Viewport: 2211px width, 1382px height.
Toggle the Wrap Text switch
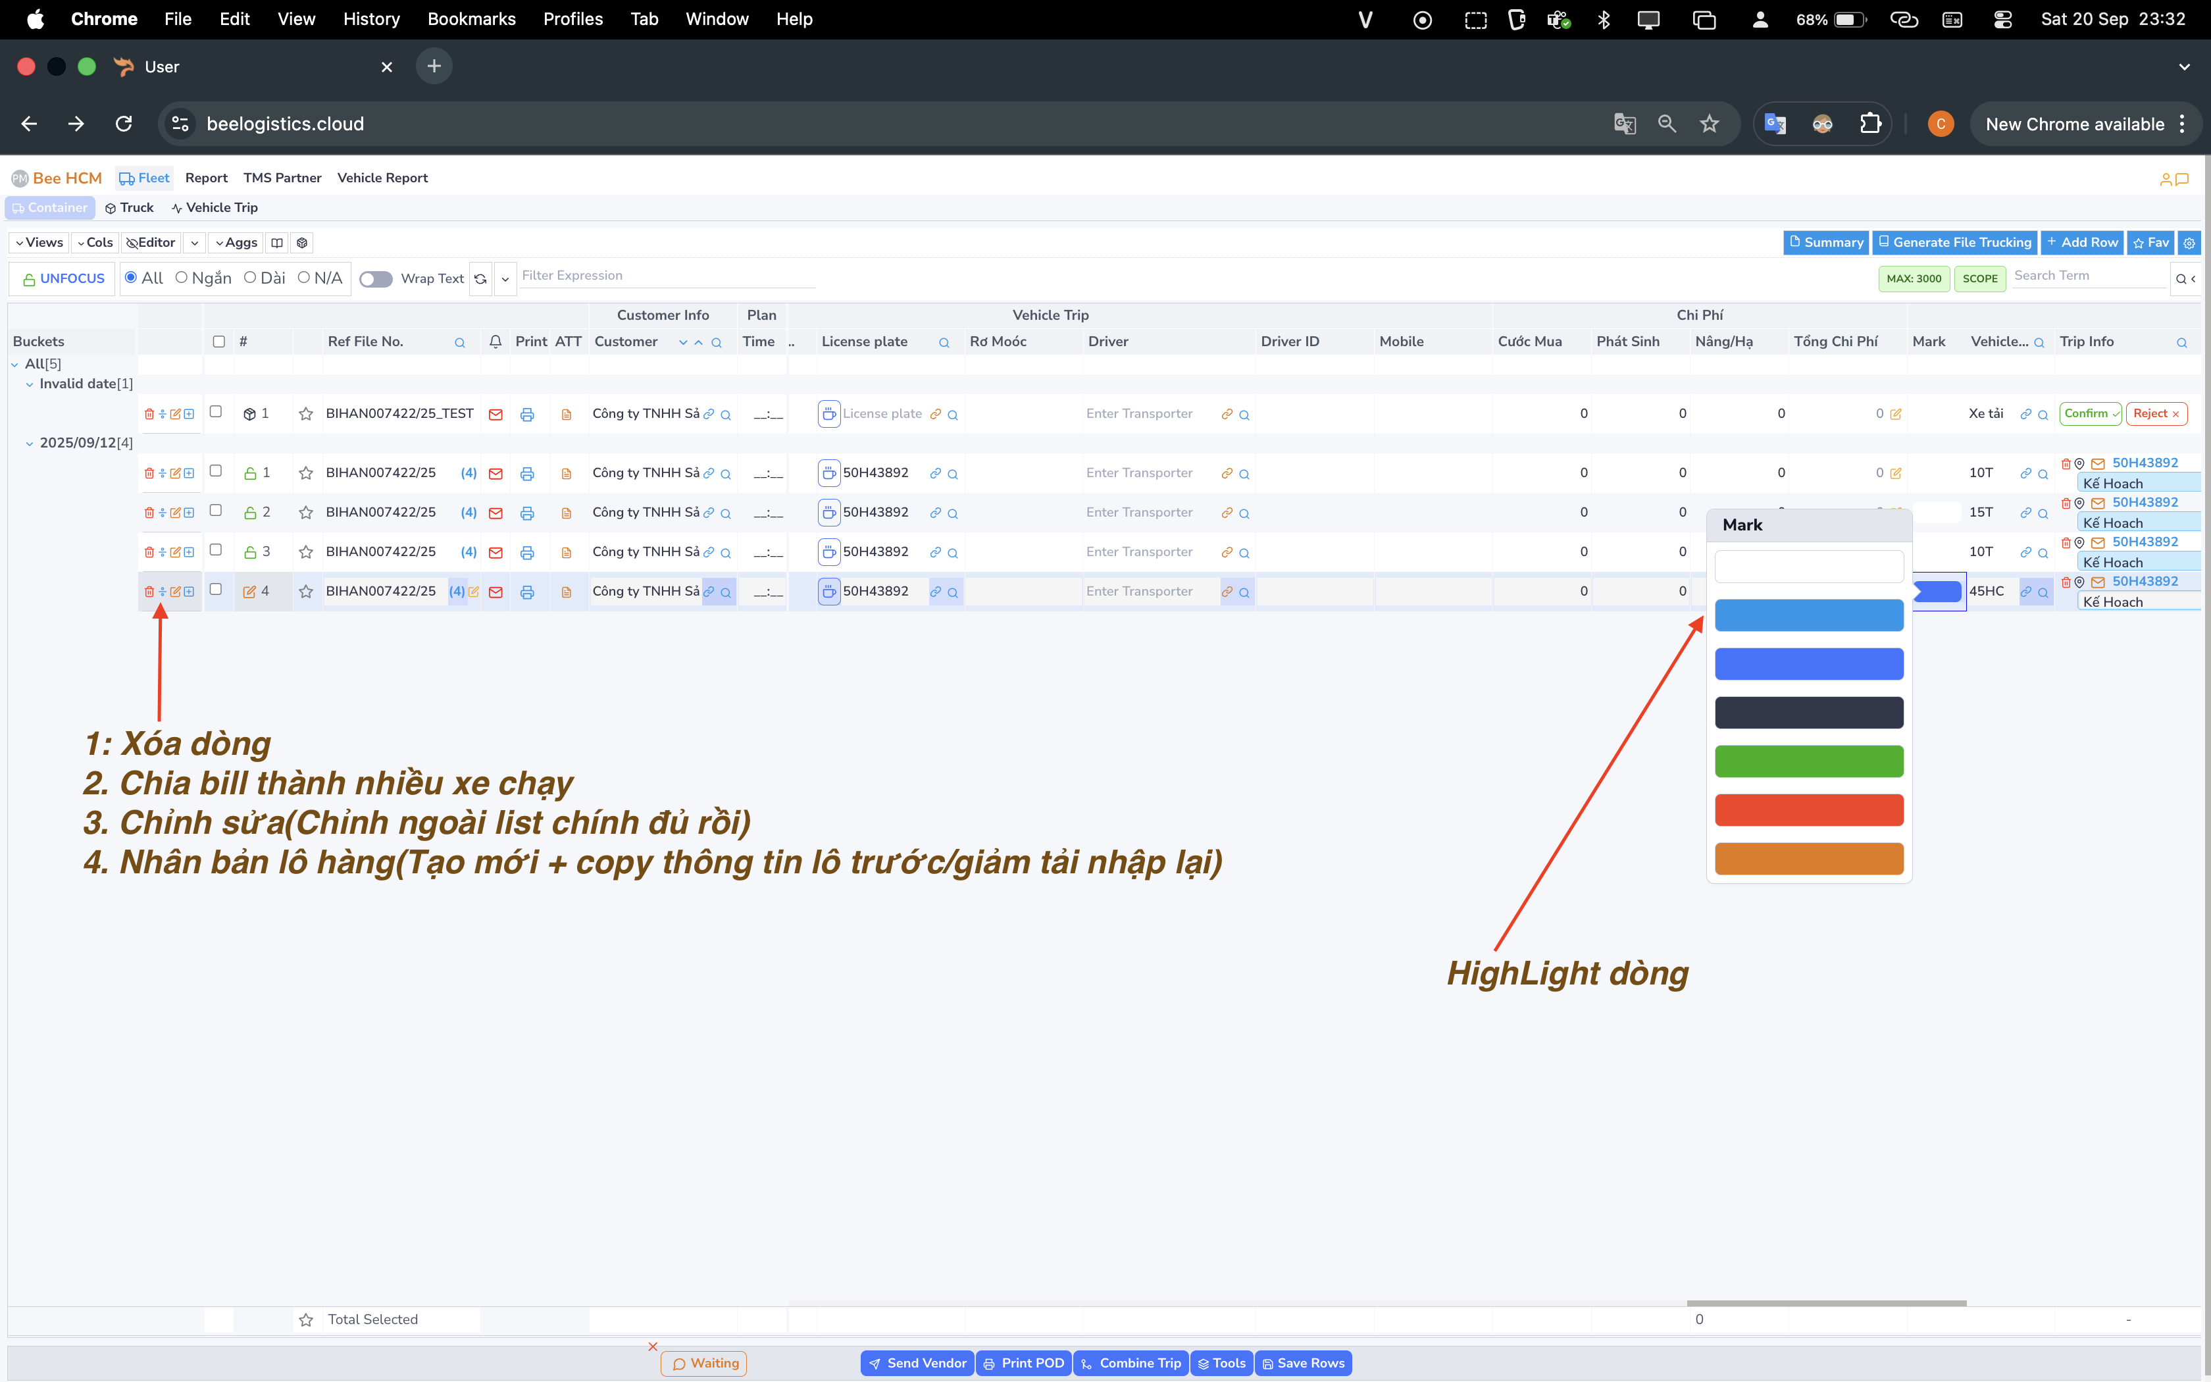(376, 279)
